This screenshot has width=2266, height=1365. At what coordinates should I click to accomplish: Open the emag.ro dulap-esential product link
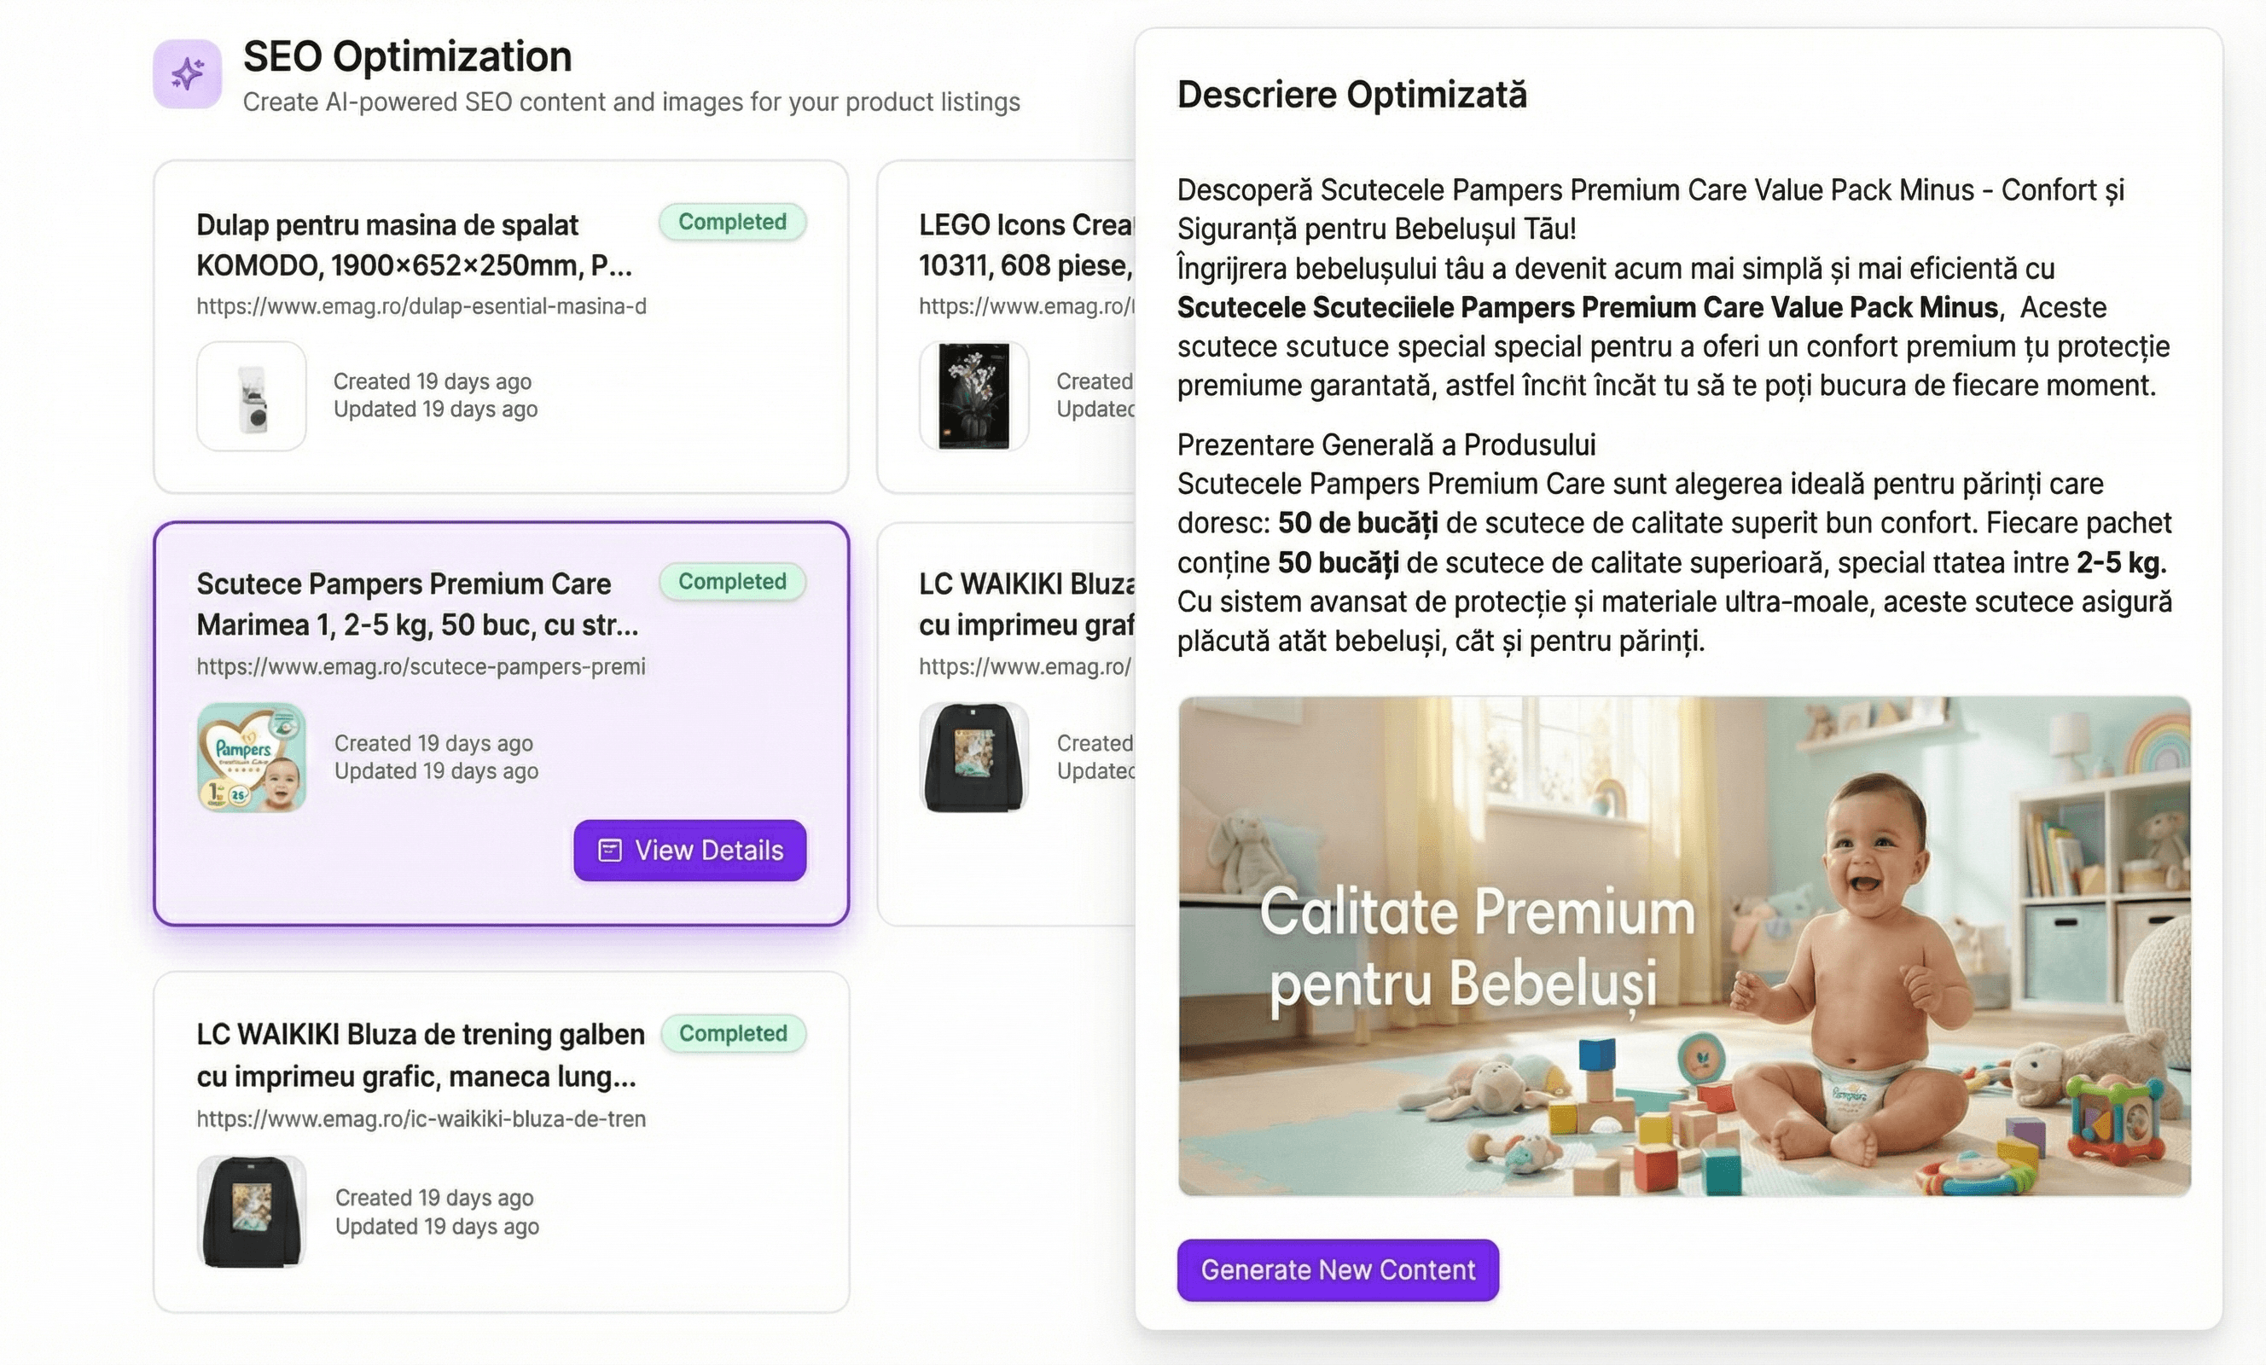click(x=421, y=306)
